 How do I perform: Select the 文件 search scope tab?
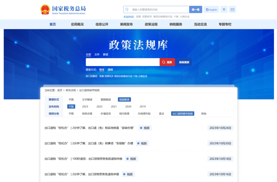[x=97, y=55]
